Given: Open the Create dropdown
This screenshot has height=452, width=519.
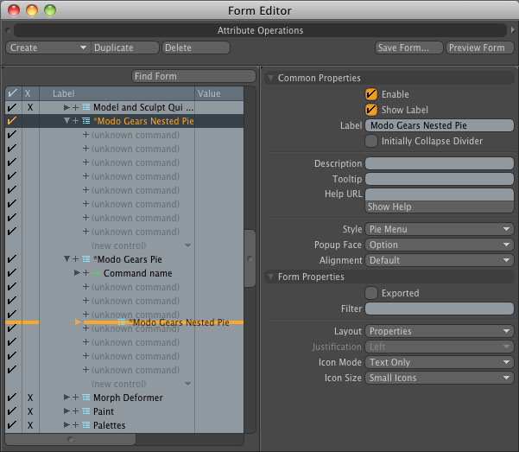Looking at the screenshot, I should 48,48.
